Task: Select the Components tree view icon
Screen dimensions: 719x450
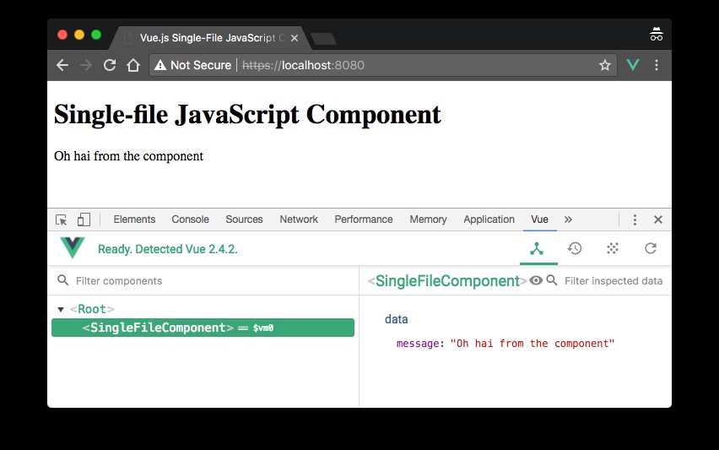Action: coord(537,248)
